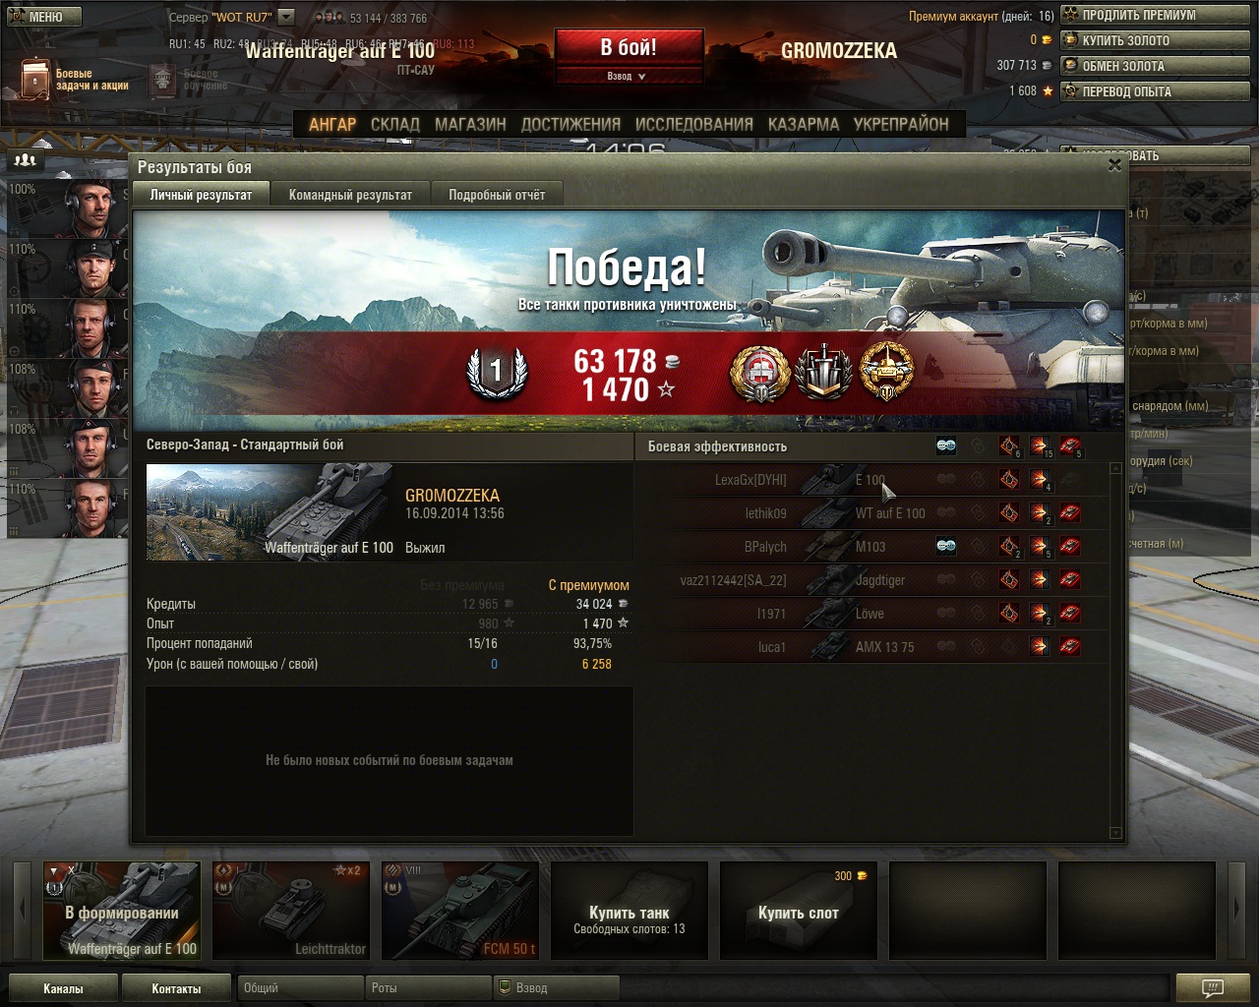Click the red cross medal in the results banner

pyautogui.click(x=760, y=373)
